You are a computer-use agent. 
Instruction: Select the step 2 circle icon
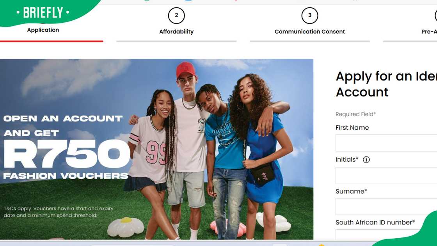[176, 16]
